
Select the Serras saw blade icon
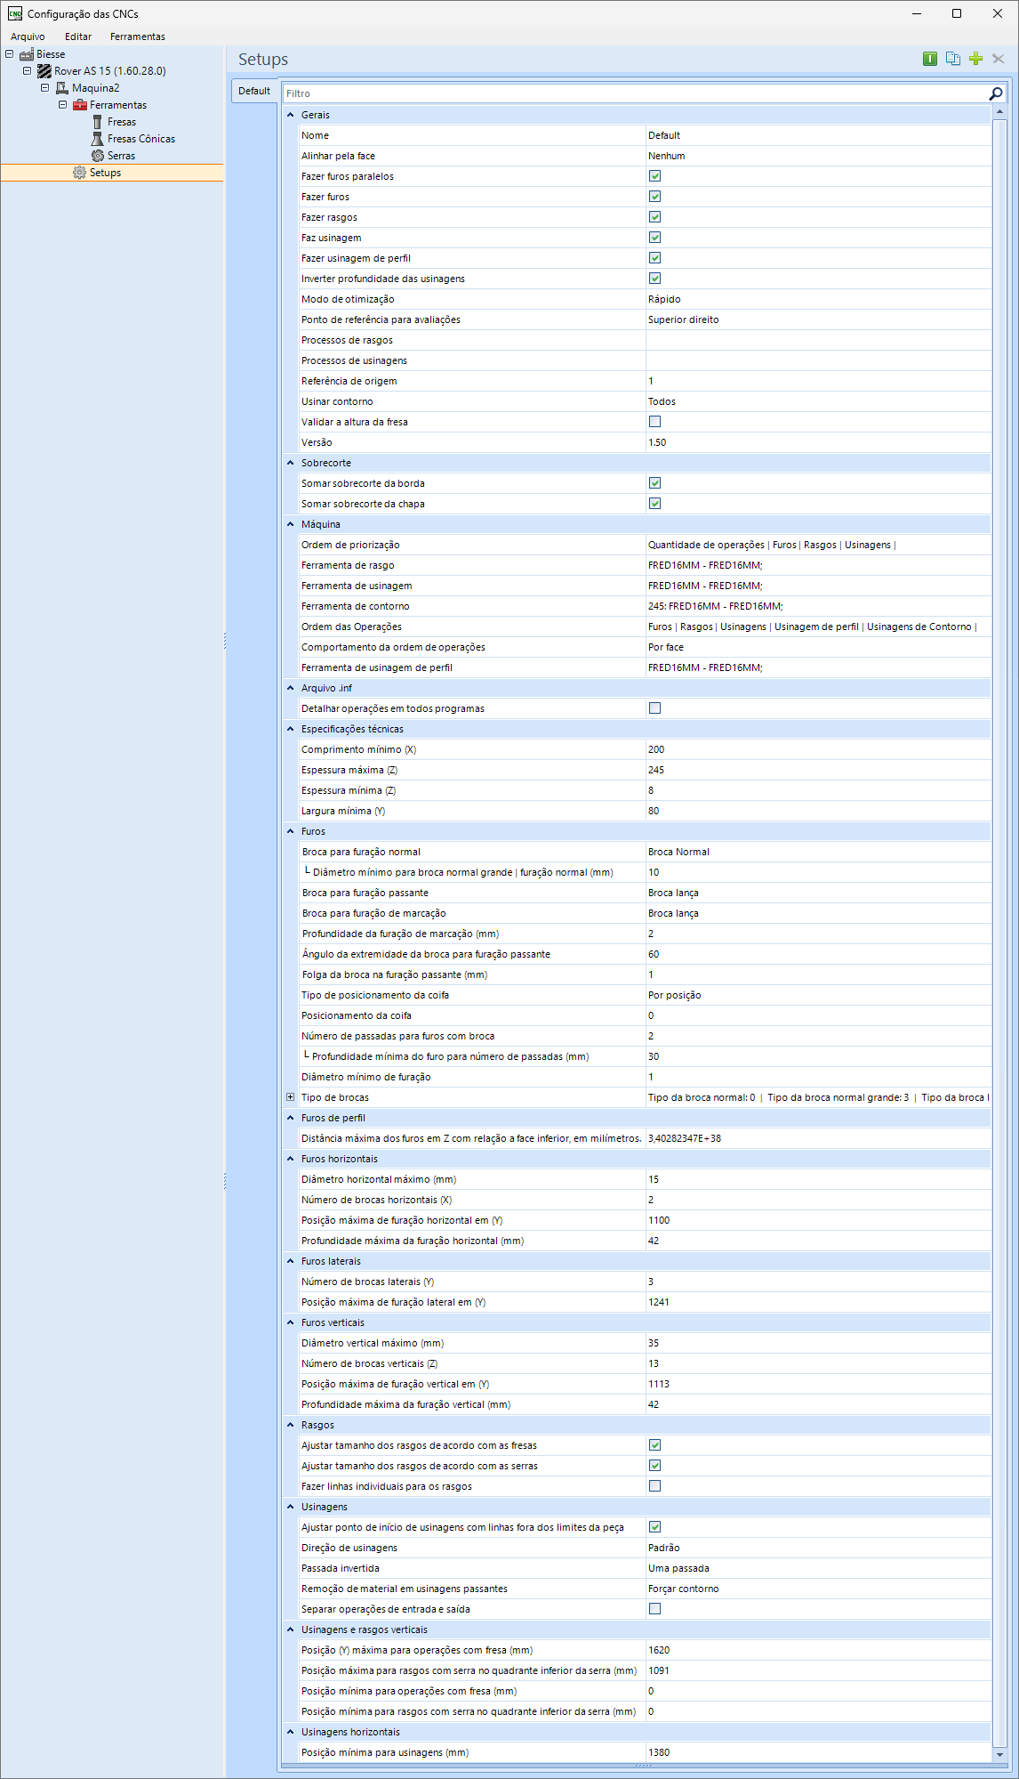pyautogui.click(x=98, y=156)
